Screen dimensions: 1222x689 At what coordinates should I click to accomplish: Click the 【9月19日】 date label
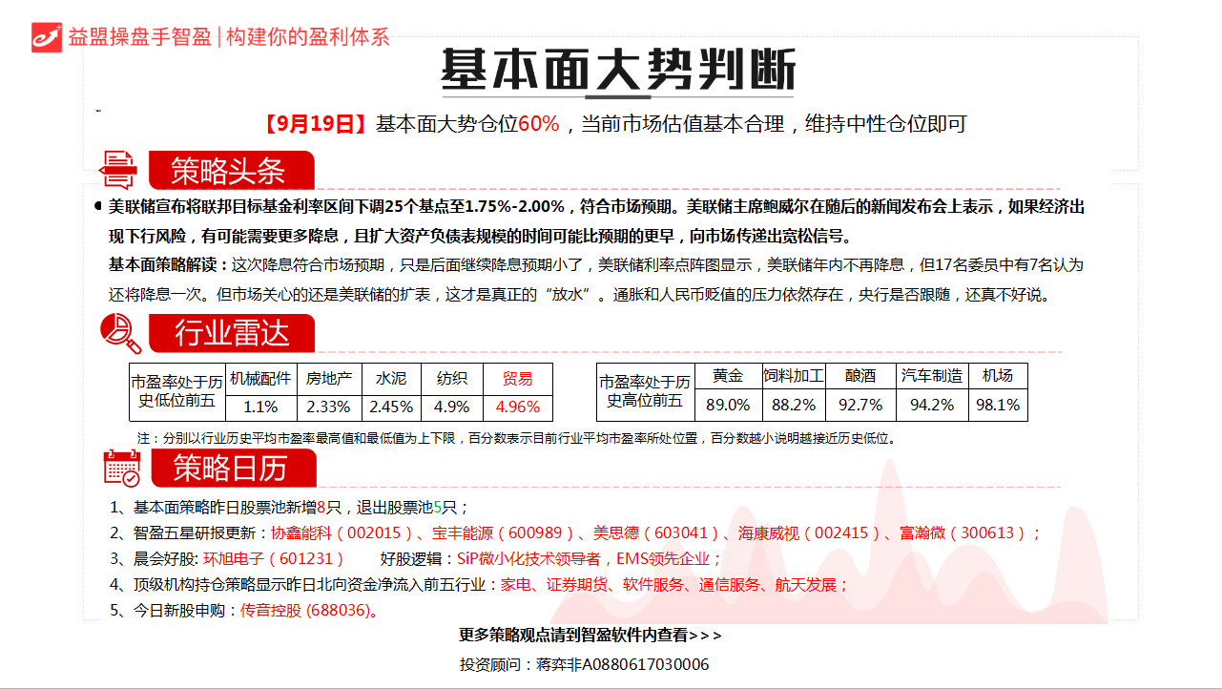(314, 124)
